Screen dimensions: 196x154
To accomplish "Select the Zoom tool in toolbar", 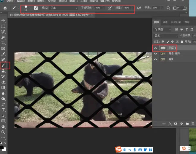I will point(3,132).
